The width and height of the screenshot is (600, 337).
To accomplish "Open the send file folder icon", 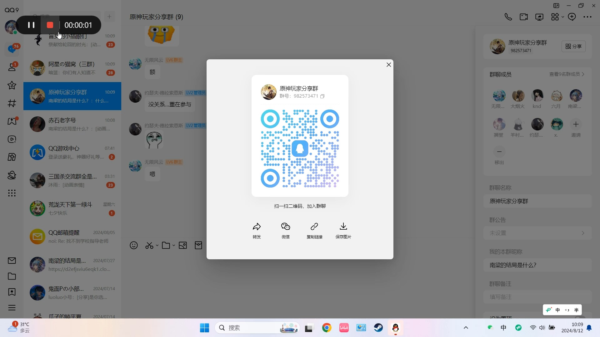I will 166,246.
